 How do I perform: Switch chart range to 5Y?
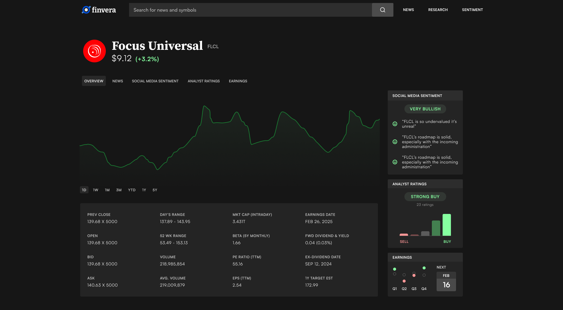(155, 190)
